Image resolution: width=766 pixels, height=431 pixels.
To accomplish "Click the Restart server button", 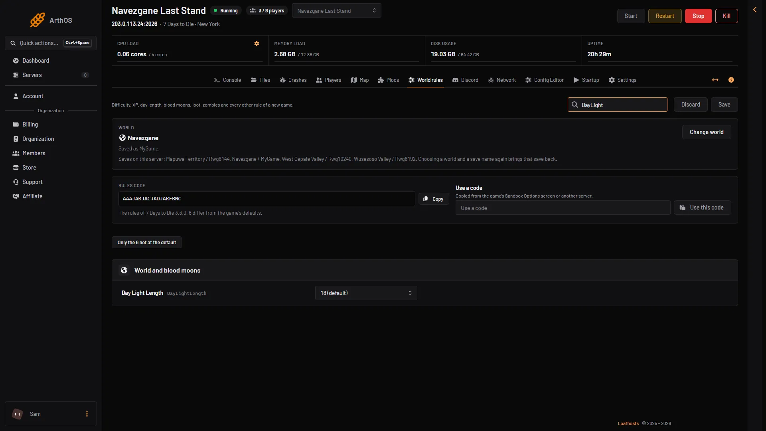I will (665, 16).
